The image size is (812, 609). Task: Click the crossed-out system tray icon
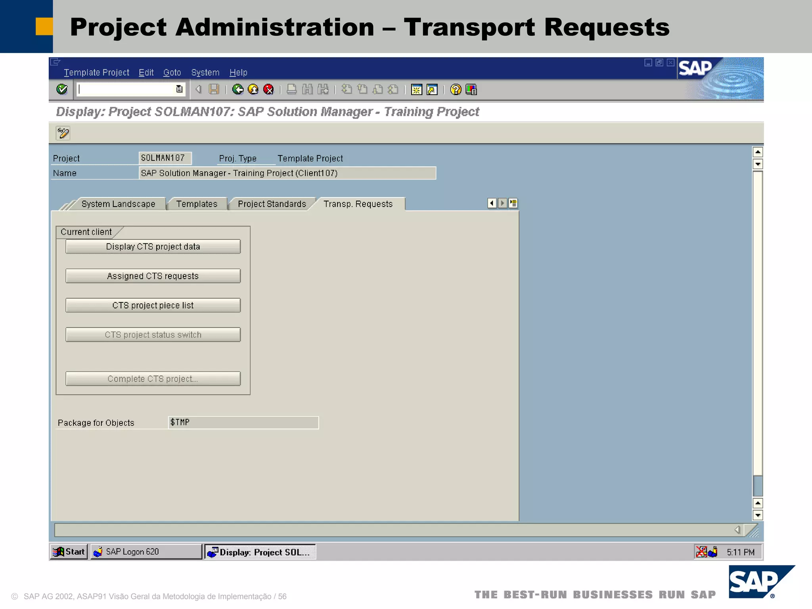point(701,552)
